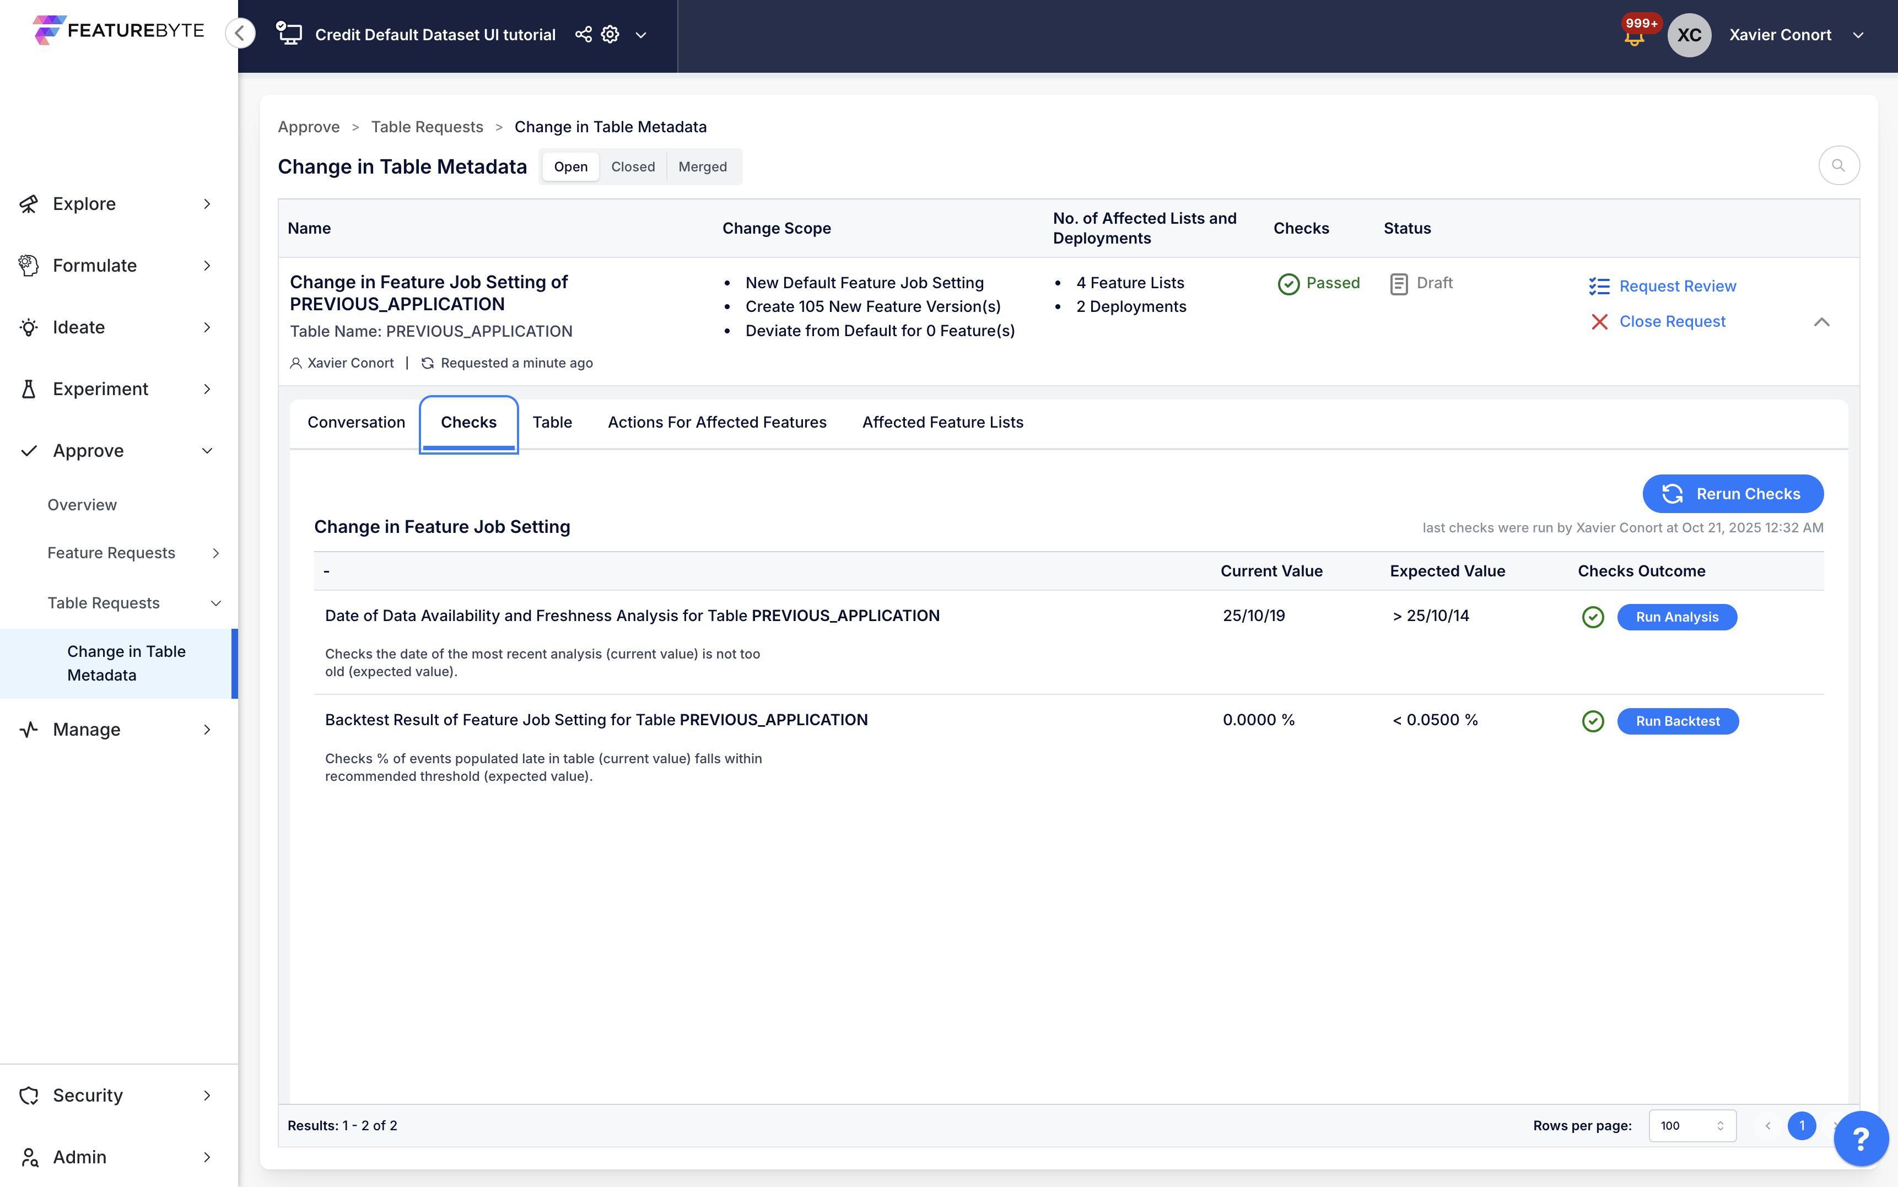1898x1187 pixels.
Task: Click the share icon next to catalog name
Action: [583, 35]
